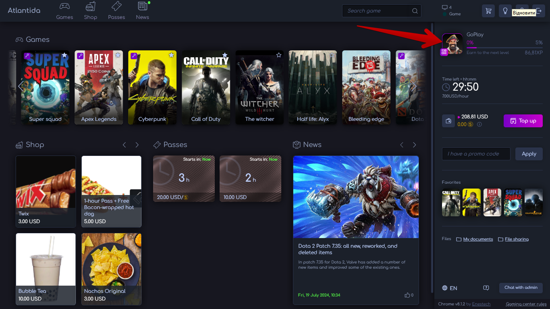Open the EN language selector
The image size is (550, 309).
pyautogui.click(x=450, y=288)
